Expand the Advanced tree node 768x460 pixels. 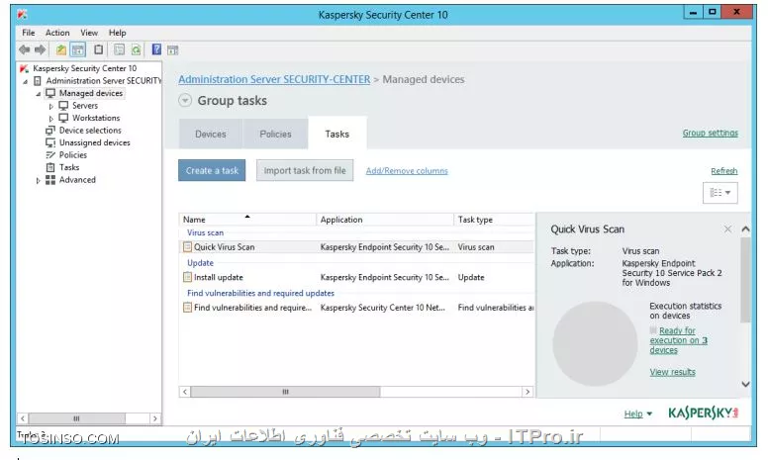(39, 180)
